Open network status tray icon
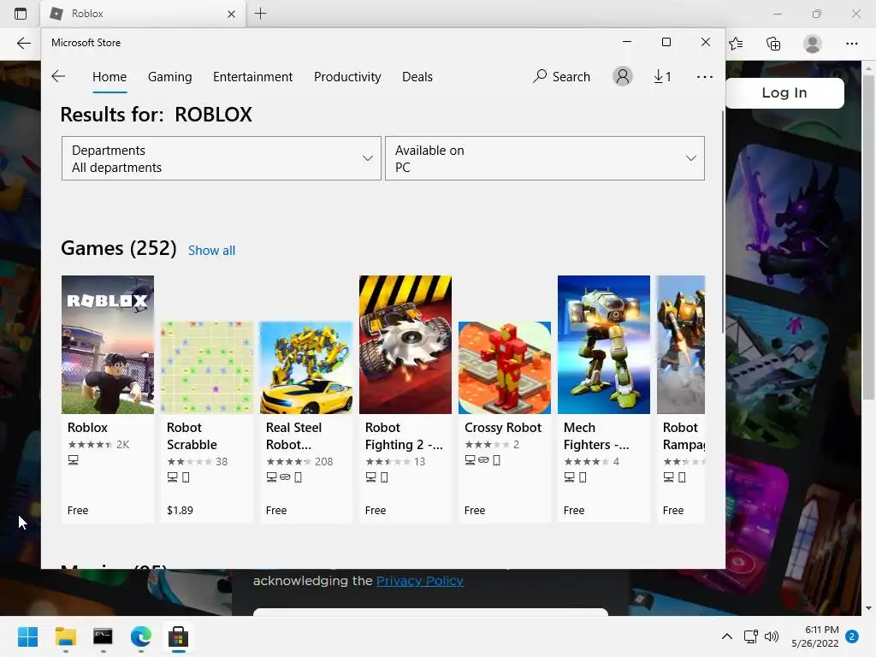Screen dimensions: 876x657 (x=750, y=636)
